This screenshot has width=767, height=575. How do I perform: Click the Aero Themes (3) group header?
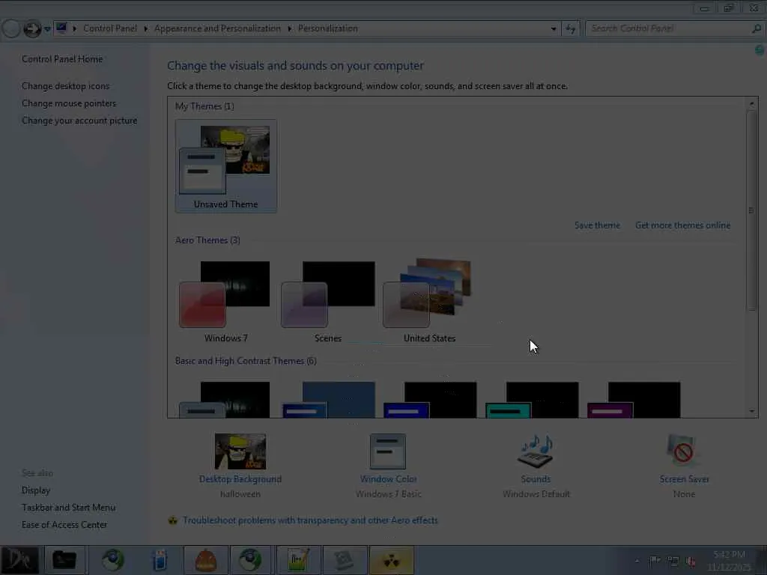click(x=207, y=240)
